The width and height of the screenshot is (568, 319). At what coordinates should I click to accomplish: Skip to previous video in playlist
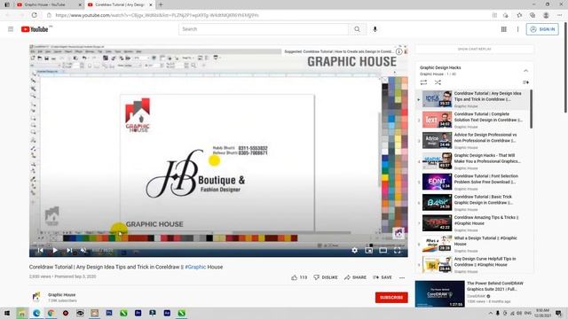[x=40, y=250]
